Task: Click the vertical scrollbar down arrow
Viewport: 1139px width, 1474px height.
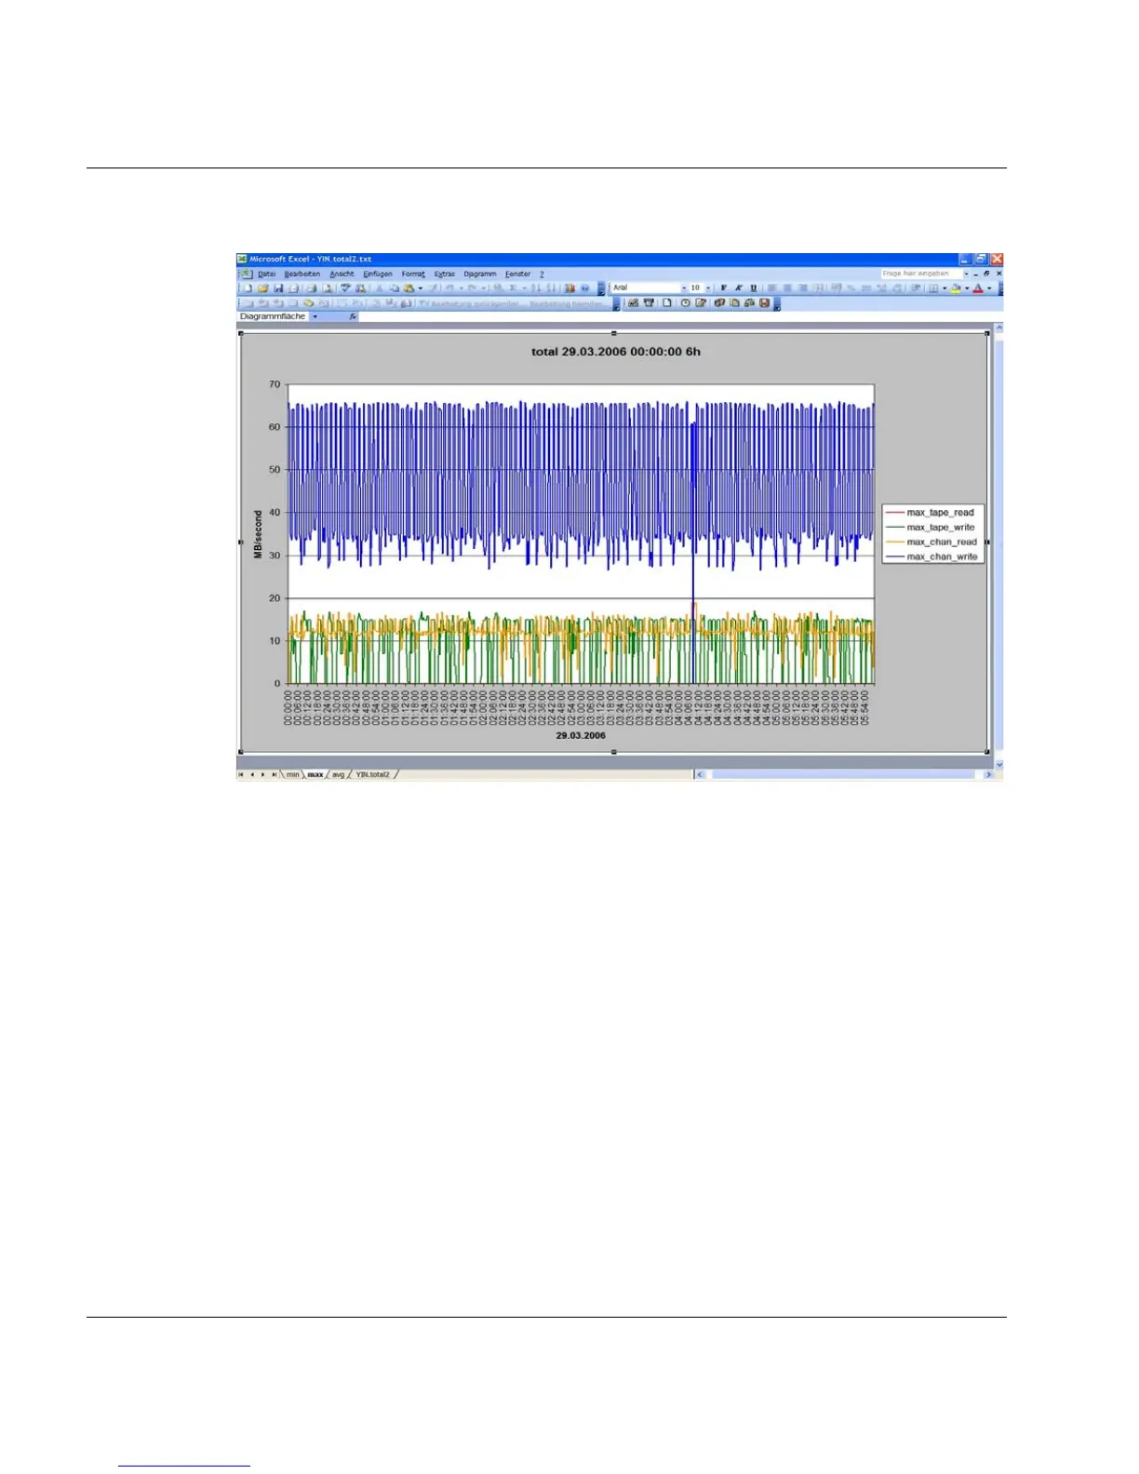Action: 999,764
